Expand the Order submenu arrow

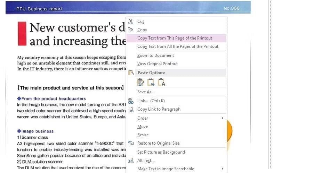[x=222, y=118]
